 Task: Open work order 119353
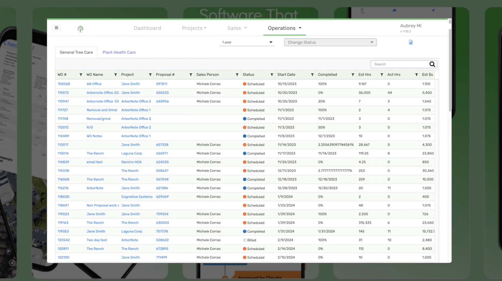63,231
